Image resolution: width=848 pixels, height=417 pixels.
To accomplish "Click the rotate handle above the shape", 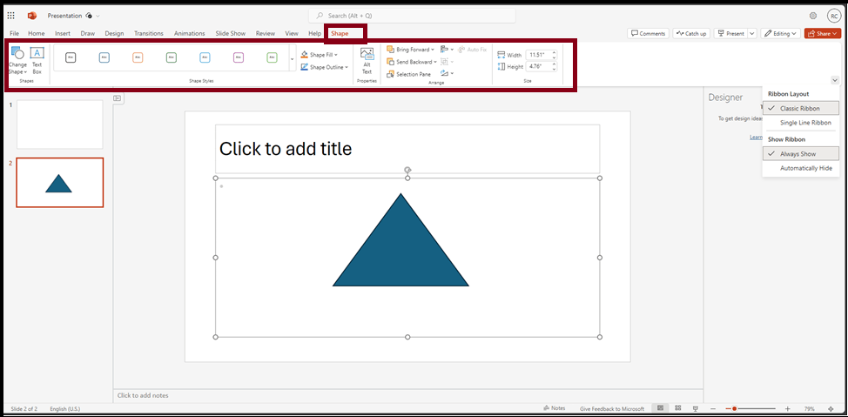I will tap(407, 170).
